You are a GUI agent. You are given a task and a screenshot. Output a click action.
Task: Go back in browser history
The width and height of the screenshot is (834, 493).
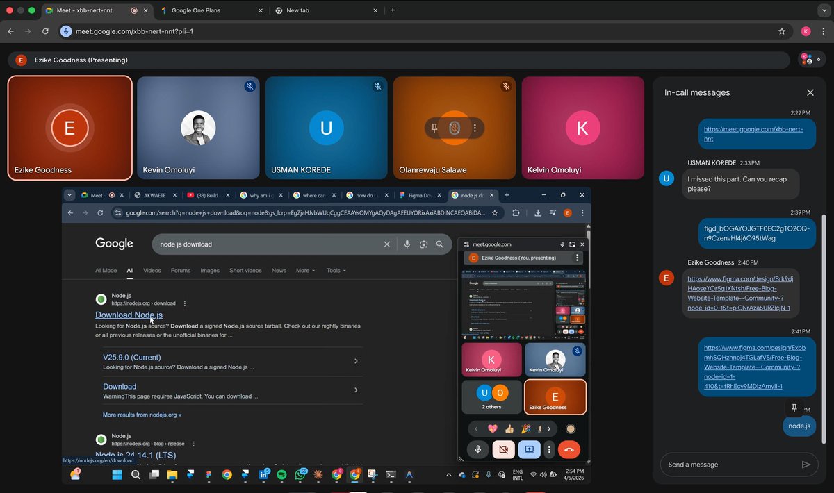pyautogui.click(x=10, y=31)
